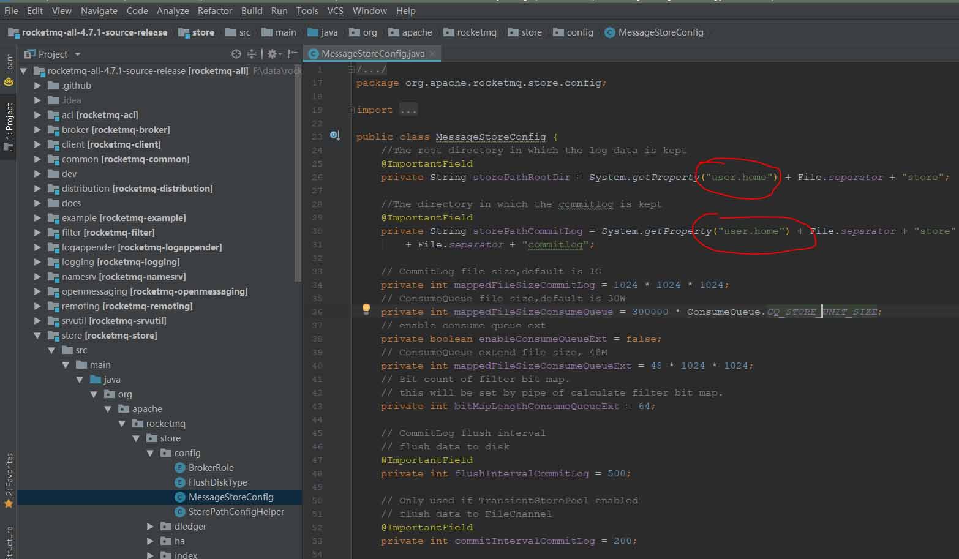Image resolution: width=959 pixels, height=559 pixels.
Task: Expand the broker [rocketmq-broker] module
Action: [38, 130]
